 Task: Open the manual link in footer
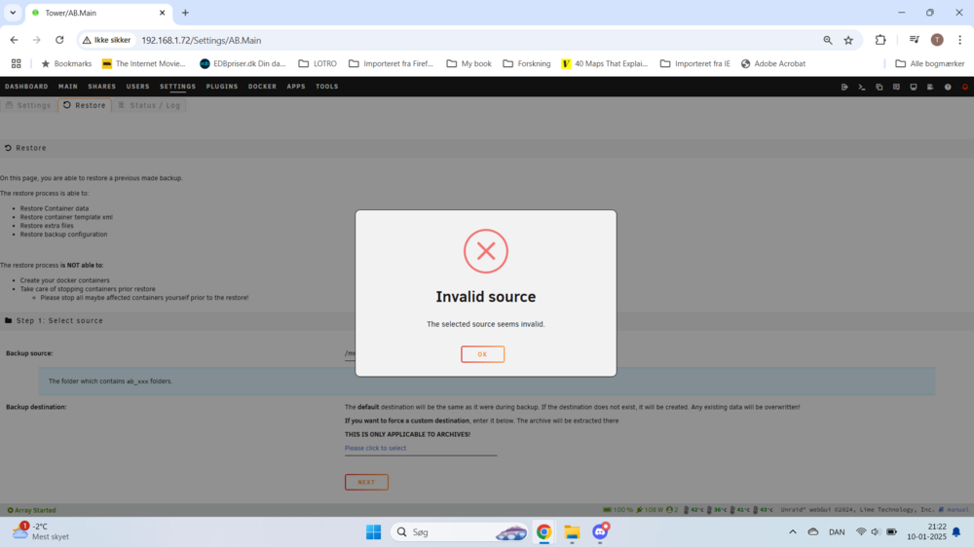coord(957,510)
